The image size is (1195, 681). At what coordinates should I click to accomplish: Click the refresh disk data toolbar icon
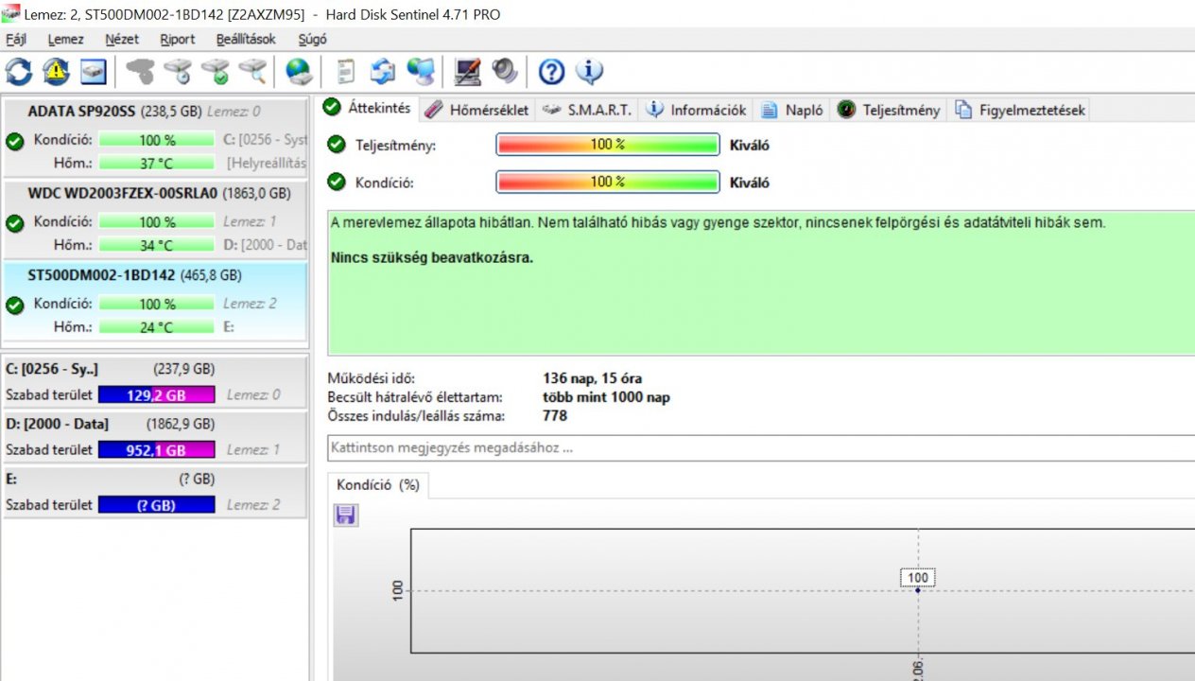pos(19,71)
